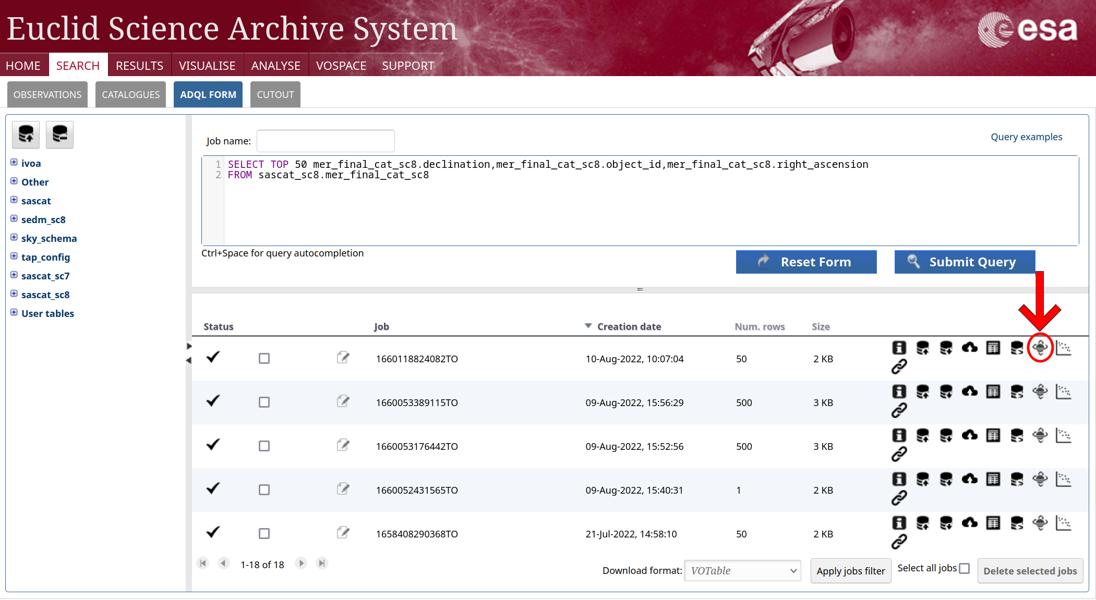Open the VISUALISE menu tab
The width and height of the screenshot is (1096, 600).
tap(207, 66)
